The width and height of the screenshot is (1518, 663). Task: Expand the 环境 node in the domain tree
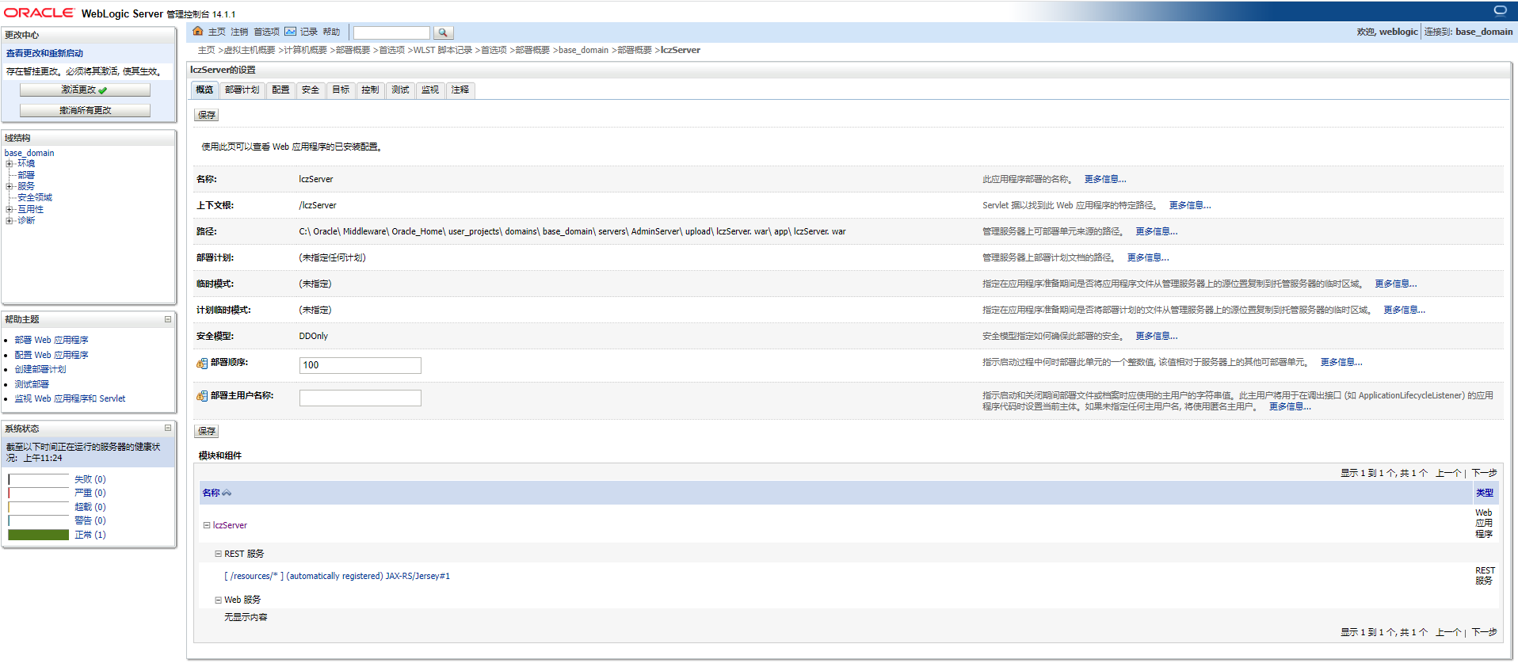pos(10,164)
